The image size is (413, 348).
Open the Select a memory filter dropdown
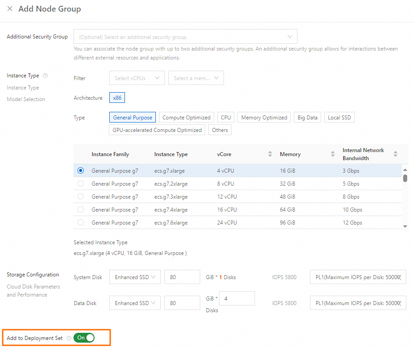point(196,78)
